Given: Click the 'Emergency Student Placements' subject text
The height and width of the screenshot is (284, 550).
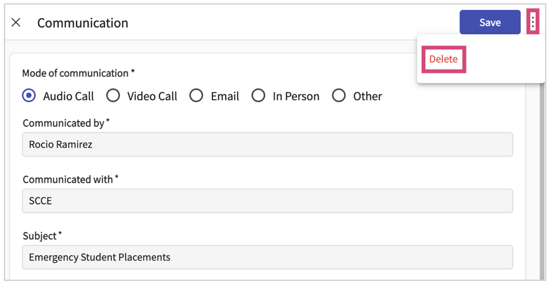Looking at the screenshot, I should (100, 257).
